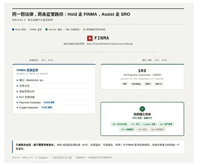Image resolution: width=201 pixels, height=165 pixels.
Task: Click the FINMA 直接监管 card heading
Action: point(27,70)
